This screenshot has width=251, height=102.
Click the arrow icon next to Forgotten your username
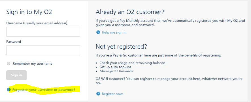tap(9, 90)
